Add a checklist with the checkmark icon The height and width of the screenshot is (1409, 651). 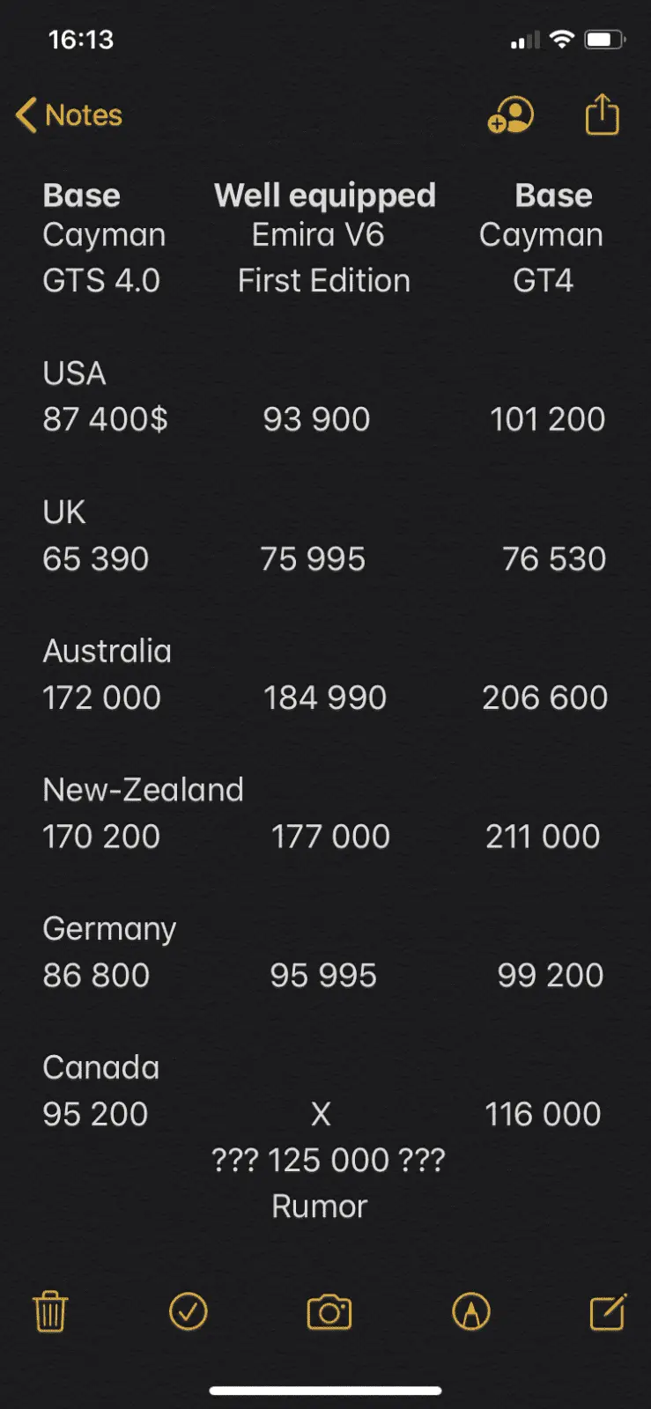[x=188, y=1312]
